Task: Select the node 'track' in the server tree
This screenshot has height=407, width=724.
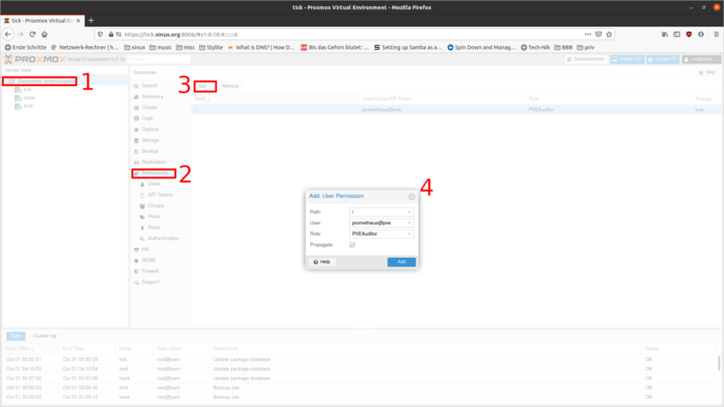Action: 28,98
